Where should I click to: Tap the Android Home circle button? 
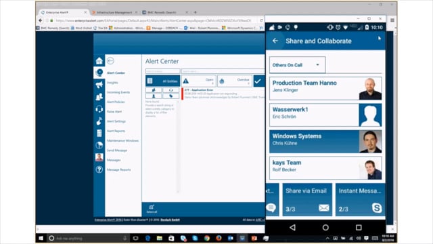(325, 228)
